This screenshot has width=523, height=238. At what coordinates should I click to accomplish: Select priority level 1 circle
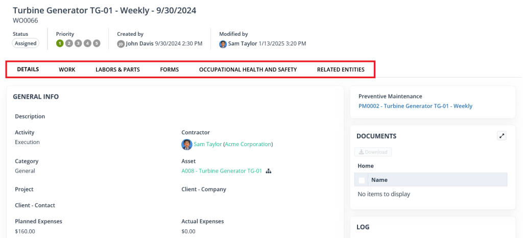click(60, 43)
